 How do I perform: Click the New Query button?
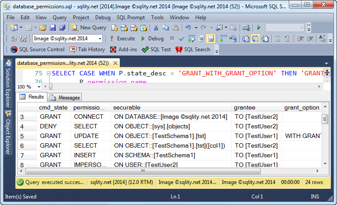click(x=89, y=28)
